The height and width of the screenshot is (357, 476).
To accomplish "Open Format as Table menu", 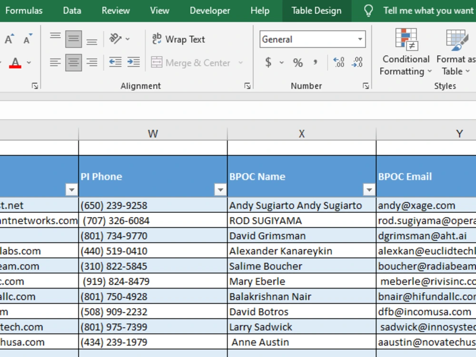I will pos(456,52).
